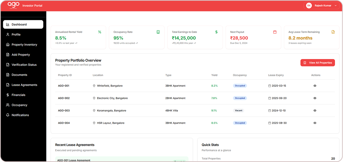Open the Property Inventory sidebar item
The width and height of the screenshot is (343, 162).
(24, 45)
